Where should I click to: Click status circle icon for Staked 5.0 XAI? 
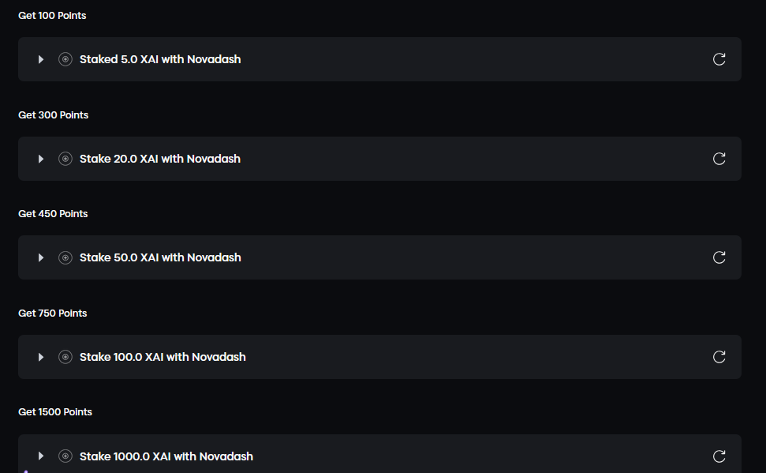[x=65, y=59]
